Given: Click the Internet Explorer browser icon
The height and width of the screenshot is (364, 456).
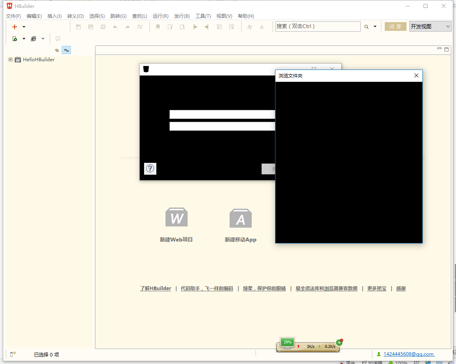Looking at the screenshot, I should [33, 39].
